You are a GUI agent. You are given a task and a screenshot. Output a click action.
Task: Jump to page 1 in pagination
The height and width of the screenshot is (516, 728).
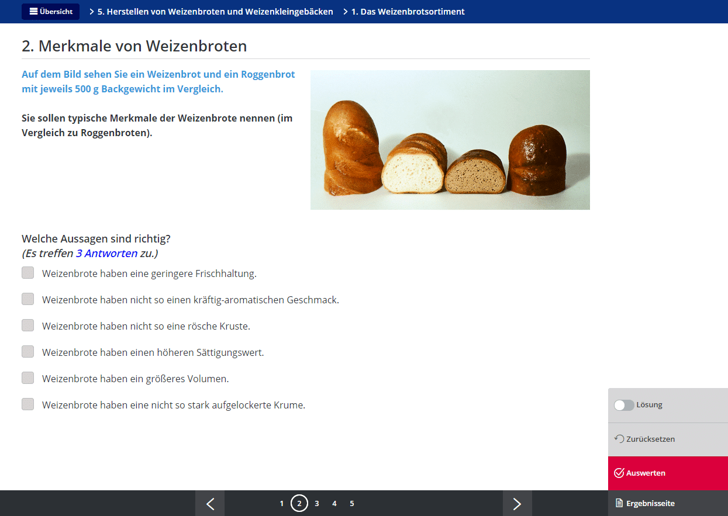click(282, 504)
